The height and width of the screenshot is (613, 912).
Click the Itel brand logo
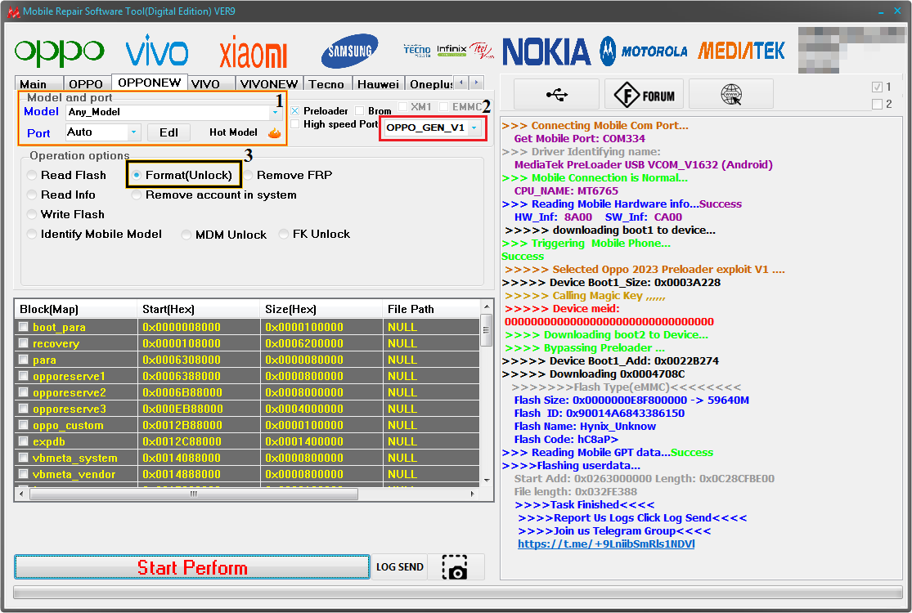(481, 51)
